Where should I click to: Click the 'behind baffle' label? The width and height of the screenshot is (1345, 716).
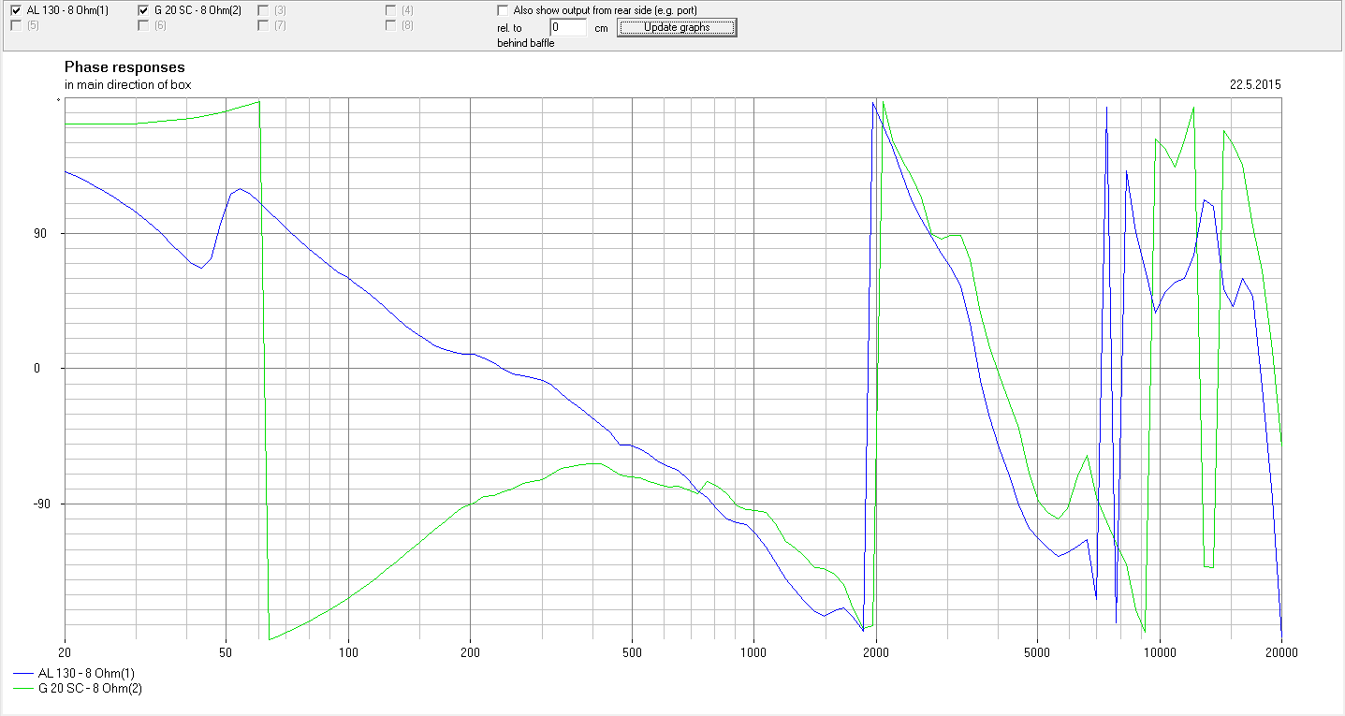tap(526, 44)
